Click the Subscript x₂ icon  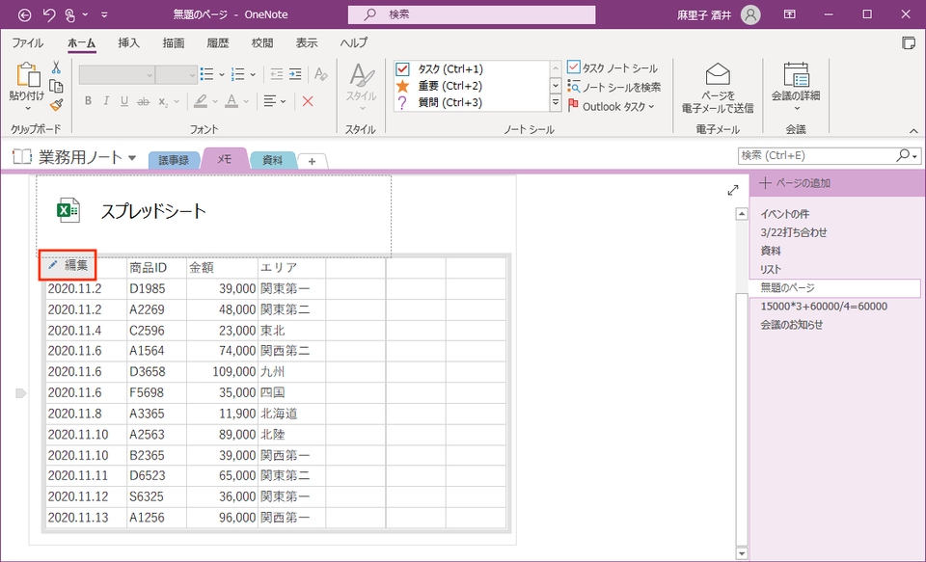pos(163,101)
